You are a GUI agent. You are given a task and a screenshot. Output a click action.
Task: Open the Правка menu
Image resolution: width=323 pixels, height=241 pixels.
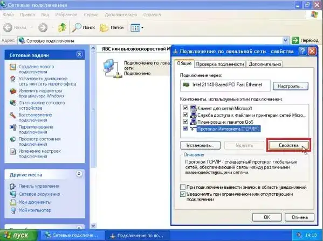pyautogui.click(x=28, y=15)
